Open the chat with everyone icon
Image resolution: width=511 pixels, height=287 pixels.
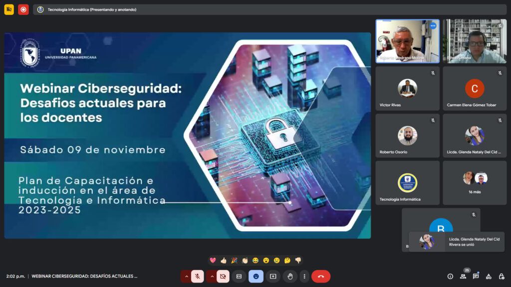pos(476,276)
